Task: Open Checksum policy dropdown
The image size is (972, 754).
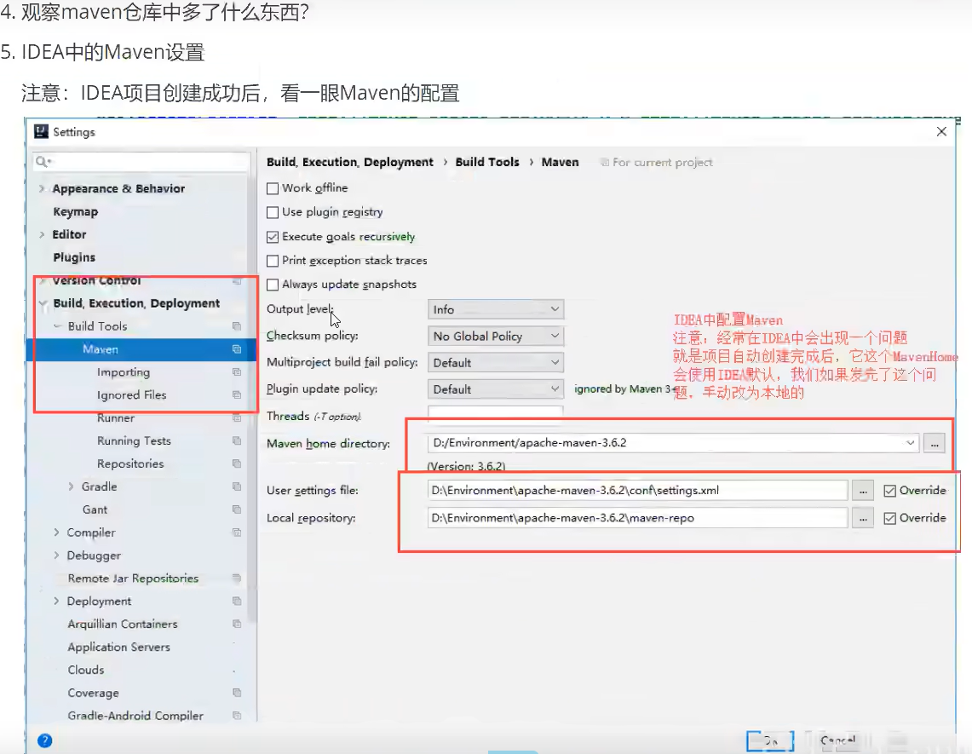Action: click(495, 336)
